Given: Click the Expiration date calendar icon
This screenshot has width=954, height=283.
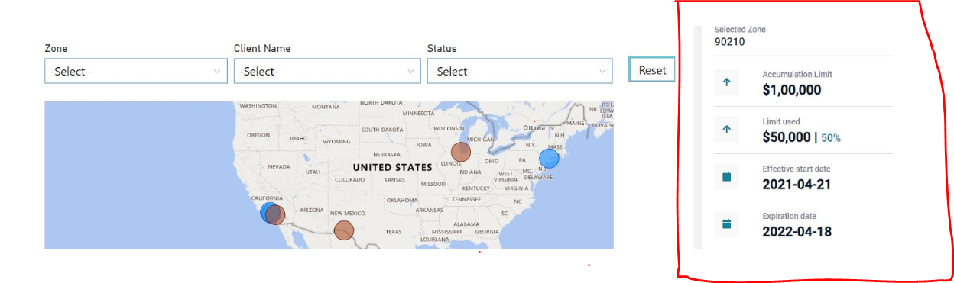Looking at the screenshot, I should tap(726, 224).
